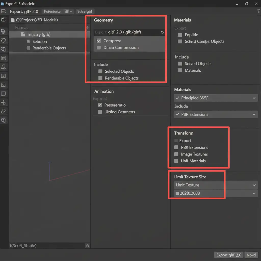Open the Principled BSSF dropdown

216,98
